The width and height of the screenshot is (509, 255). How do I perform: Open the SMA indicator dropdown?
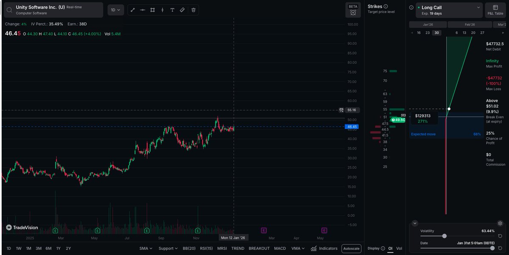click(x=145, y=249)
